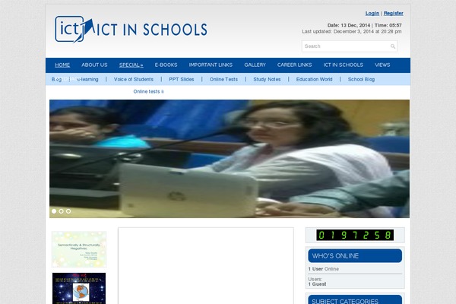Go to the HOME menu item
Image resolution: width=456 pixels, height=304 pixels.
(x=62, y=65)
